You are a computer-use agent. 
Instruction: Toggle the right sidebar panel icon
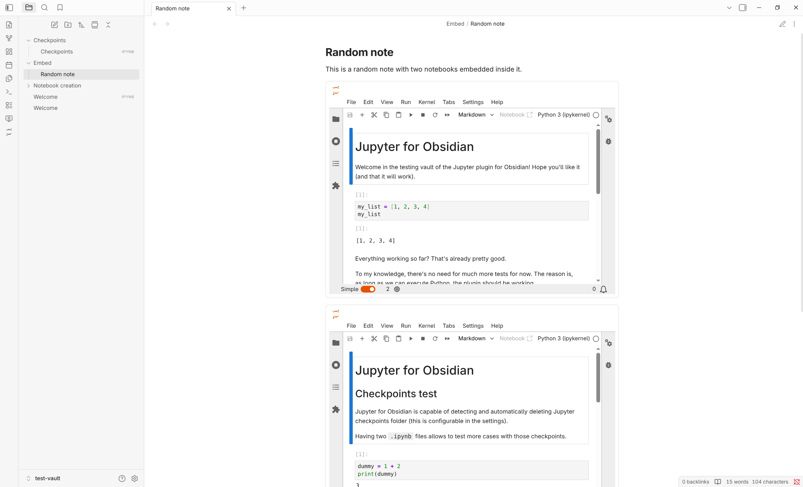click(x=742, y=8)
